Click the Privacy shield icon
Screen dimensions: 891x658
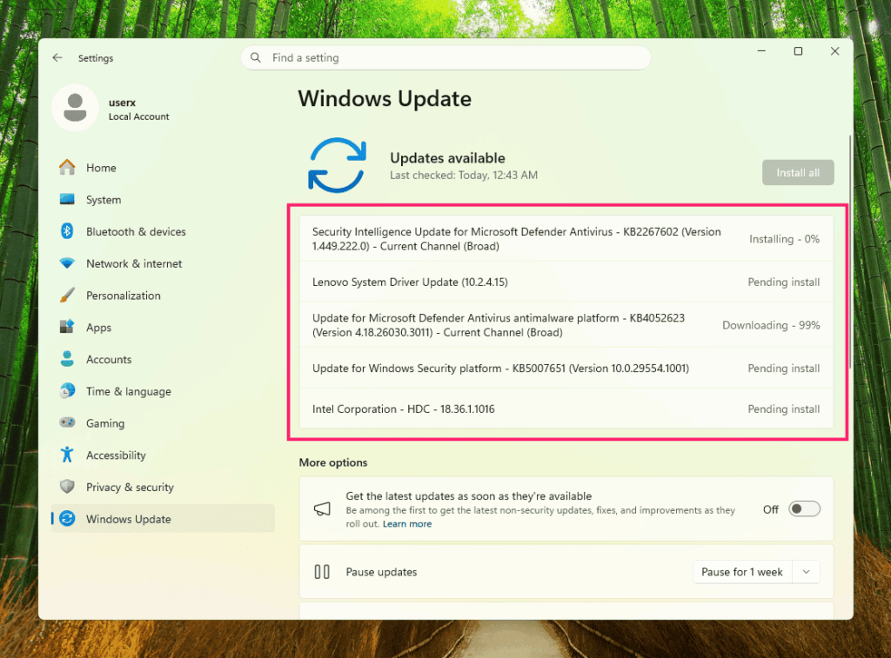click(67, 487)
